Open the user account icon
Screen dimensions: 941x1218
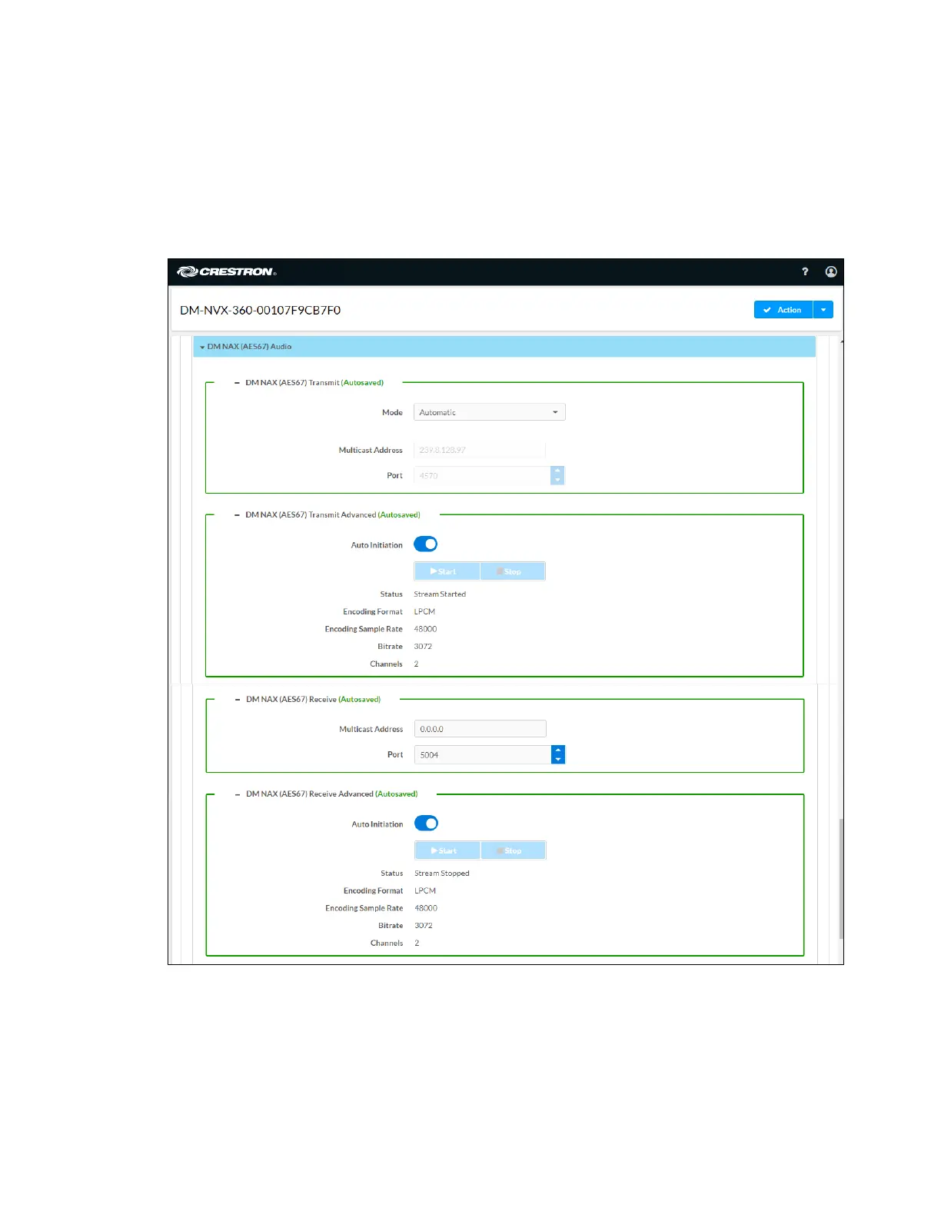tap(831, 271)
